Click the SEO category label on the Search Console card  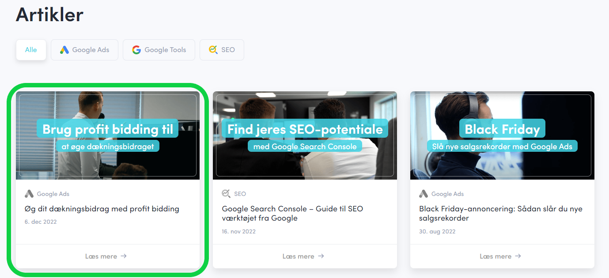[240, 194]
